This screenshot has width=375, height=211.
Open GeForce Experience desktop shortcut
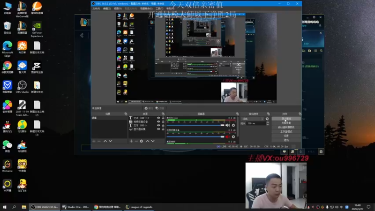pyautogui.click(x=37, y=29)
